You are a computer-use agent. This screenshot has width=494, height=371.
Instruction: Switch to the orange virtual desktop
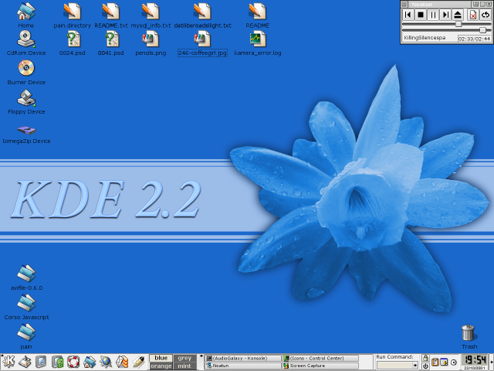161,366
